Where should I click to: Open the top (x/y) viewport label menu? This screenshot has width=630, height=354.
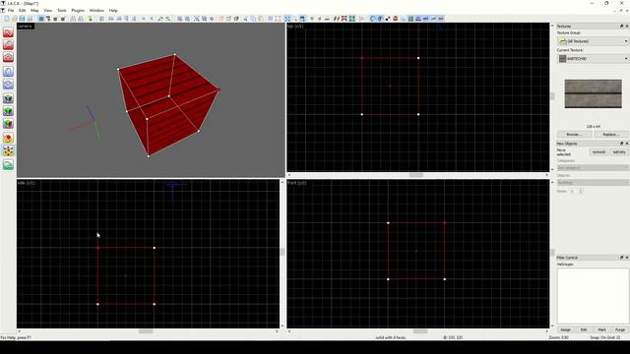coord(295,27)
